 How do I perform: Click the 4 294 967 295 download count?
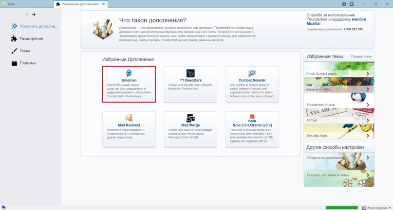tap(354, 29)
